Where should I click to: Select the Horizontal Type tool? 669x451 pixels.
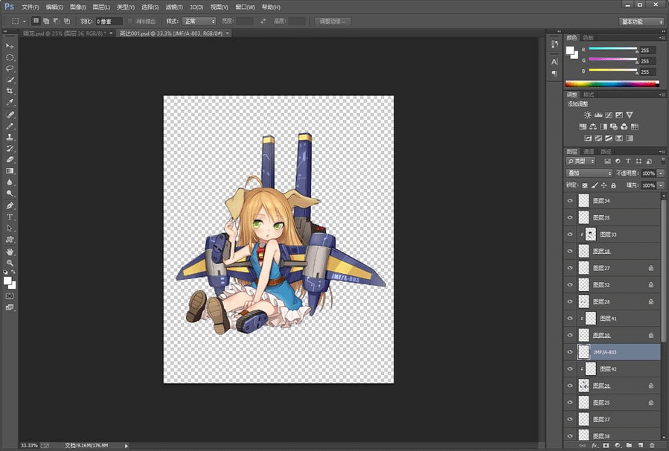click(10, 217)
